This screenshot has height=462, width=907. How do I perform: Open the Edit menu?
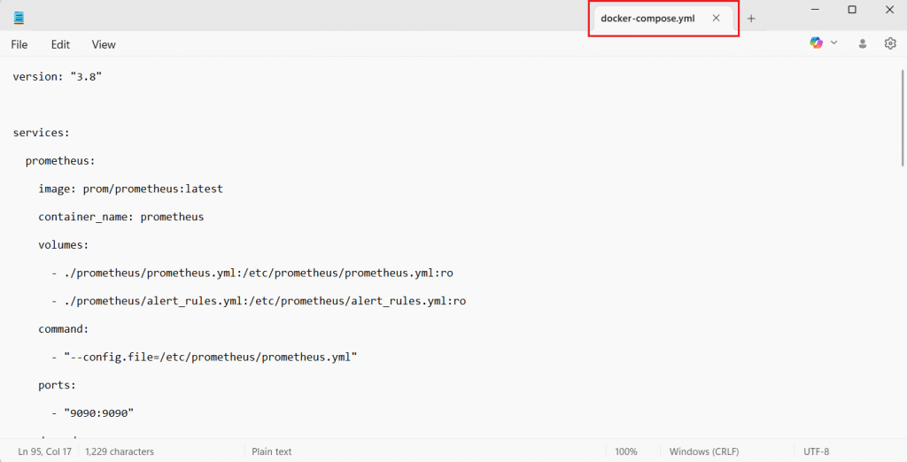[60, 44]
